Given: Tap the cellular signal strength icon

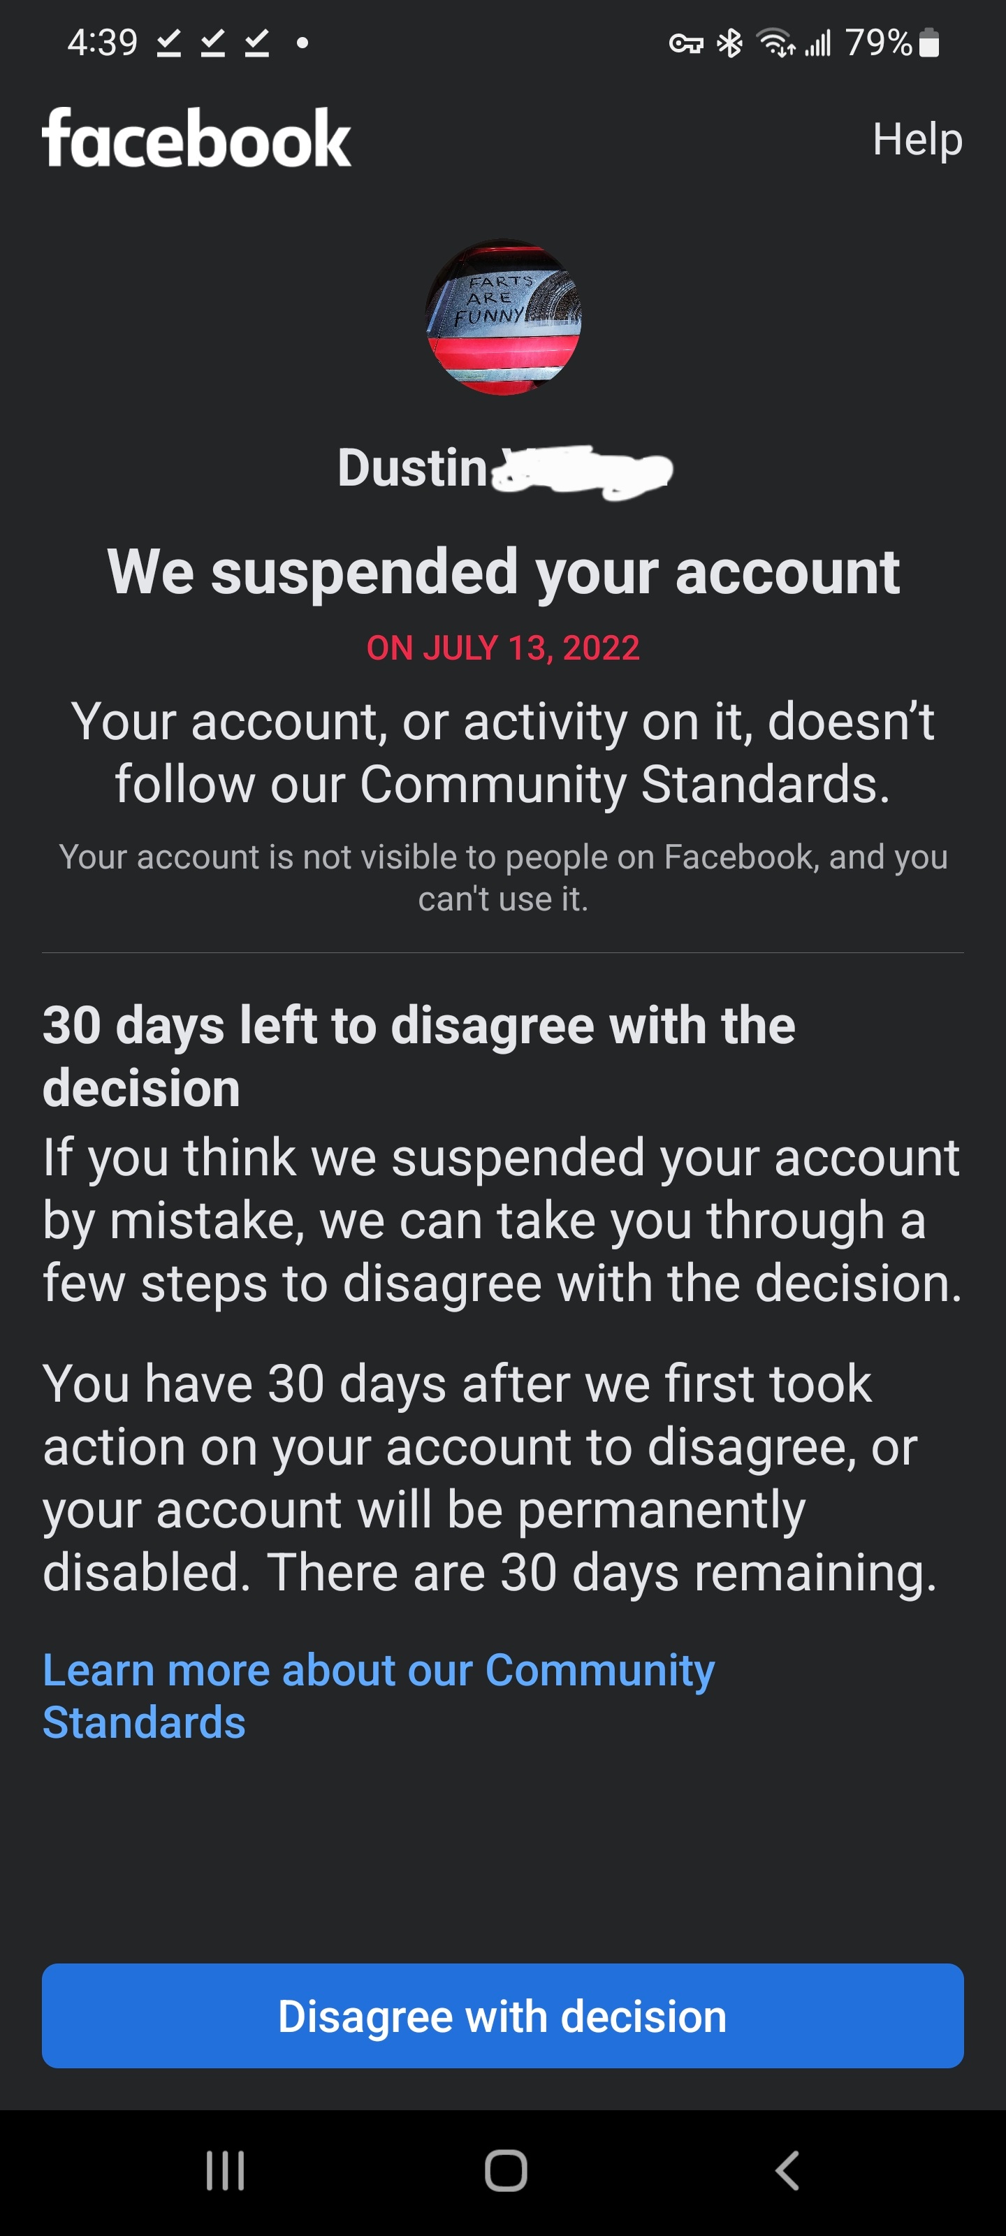Looking at the screenshot, I should click(x=817, y=43).
